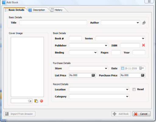Click the Title text field
This screenshot has width=156, height=122.
[x=53, y=23]
